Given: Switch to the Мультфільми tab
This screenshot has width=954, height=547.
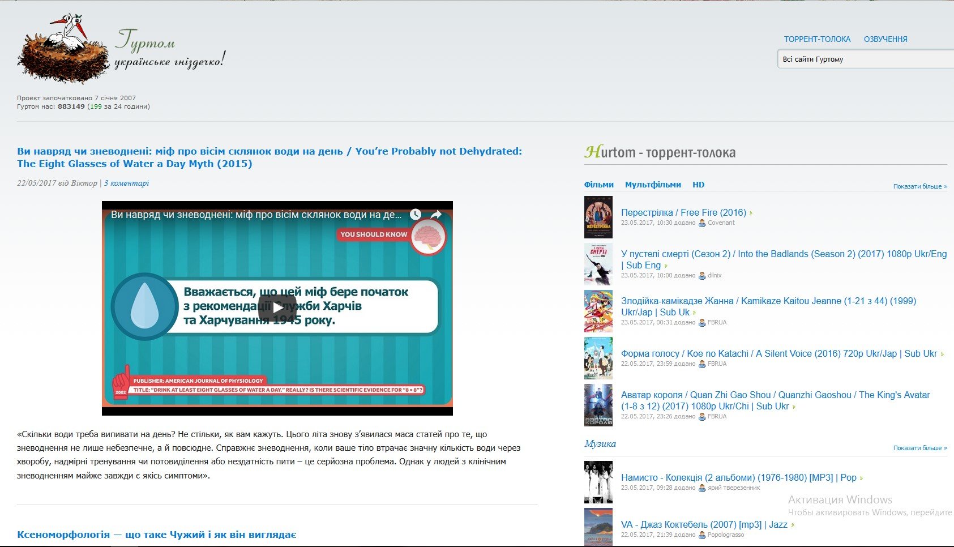Looking at the screenshot, I should coord(653,185).
